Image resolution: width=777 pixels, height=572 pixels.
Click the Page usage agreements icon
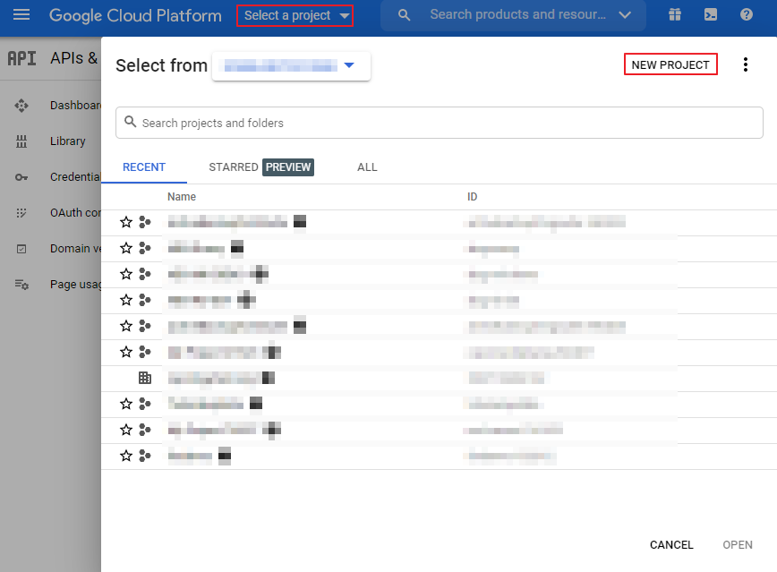tap(21, 285)
